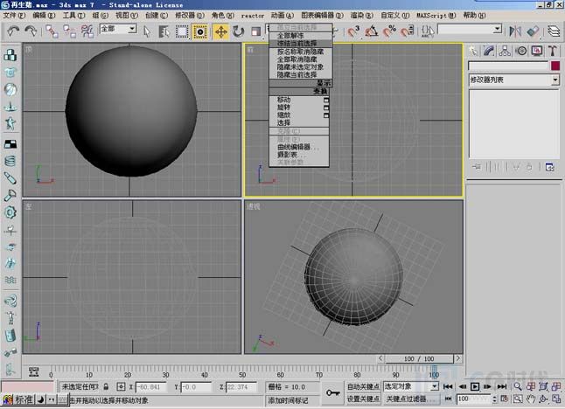Click the Min/Max viewport toggle icon

557,399
